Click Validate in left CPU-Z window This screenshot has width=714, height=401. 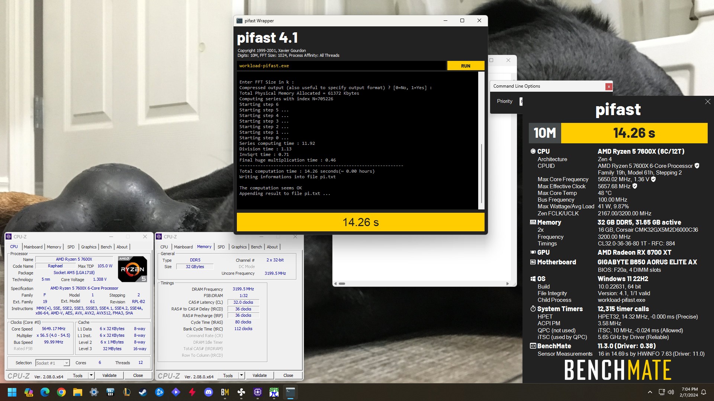click(x=109, y=375)
